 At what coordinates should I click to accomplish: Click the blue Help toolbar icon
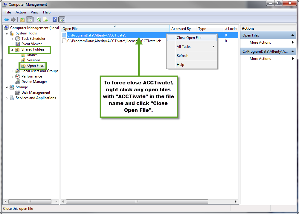coord(54,19)
